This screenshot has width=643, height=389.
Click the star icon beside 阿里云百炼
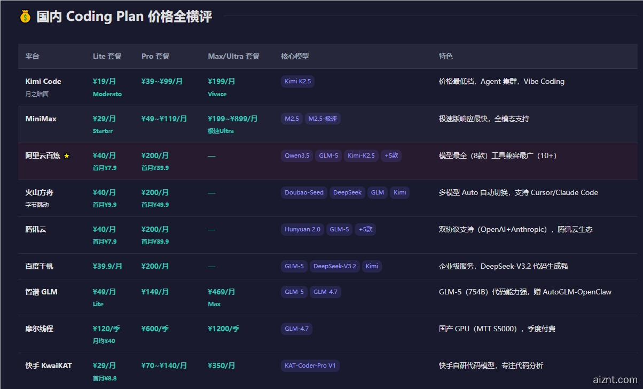pos(67,156)
